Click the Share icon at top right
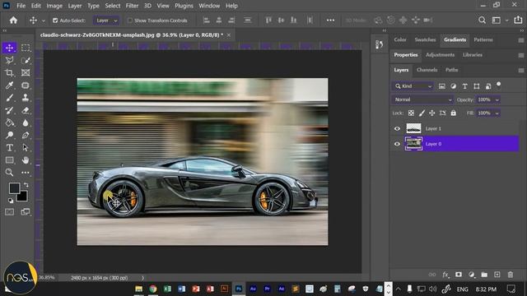This screenshot has width=527, height=296. pyautogui.click(x=518, y=20)
